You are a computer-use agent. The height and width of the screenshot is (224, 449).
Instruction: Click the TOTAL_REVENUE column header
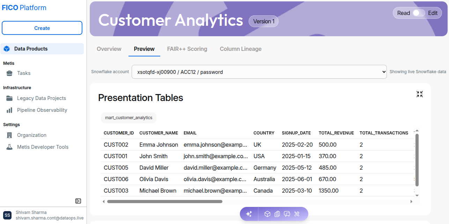click(x=336, y=133)
